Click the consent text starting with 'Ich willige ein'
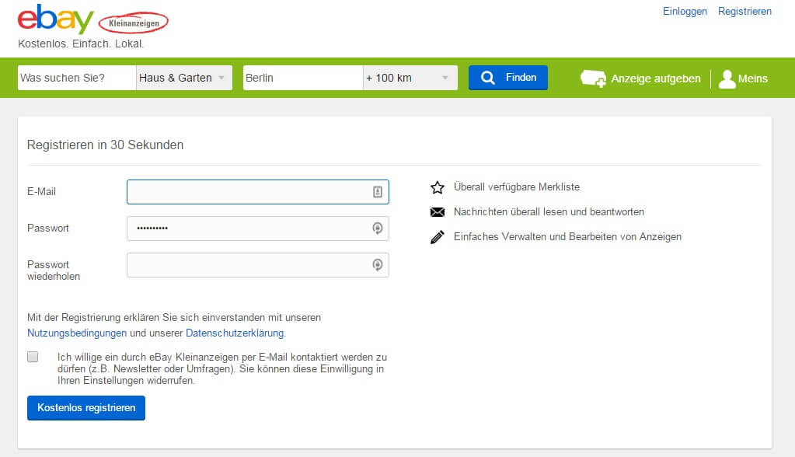The width and height of the screenshot is (795, 457). point(222,368)
